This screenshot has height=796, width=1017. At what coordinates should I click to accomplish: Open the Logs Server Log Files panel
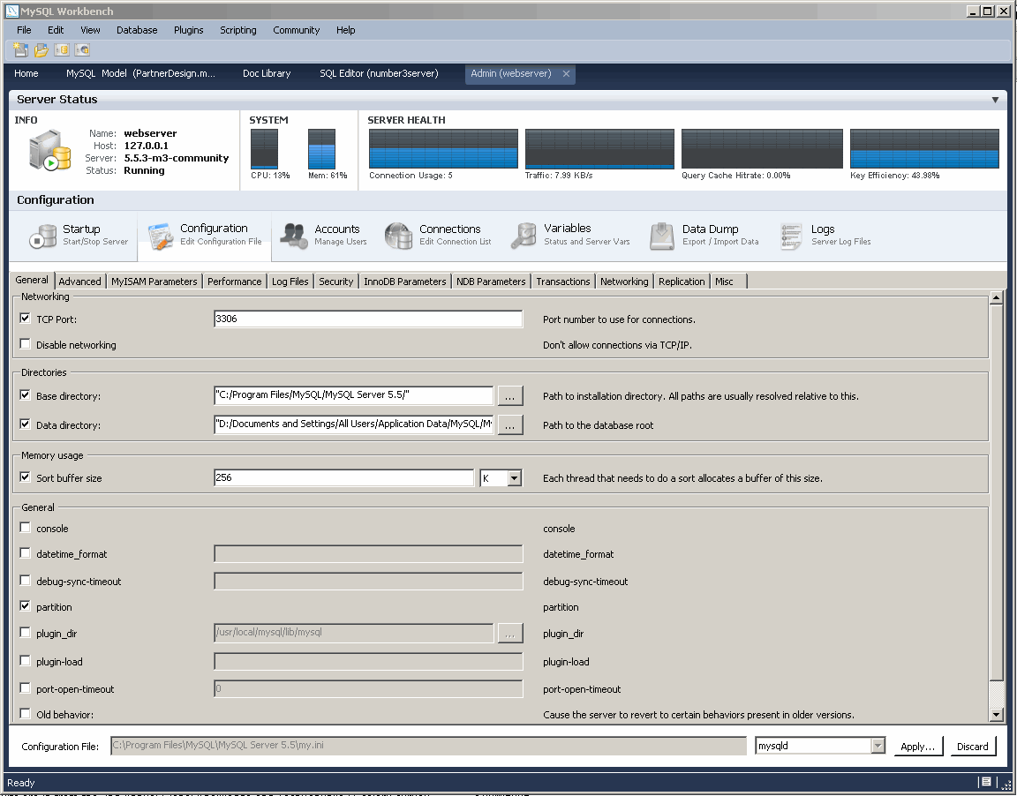click(810, 235)
